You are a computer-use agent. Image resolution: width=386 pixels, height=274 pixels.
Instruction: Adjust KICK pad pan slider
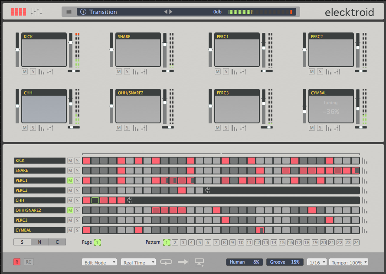point(74,71)
